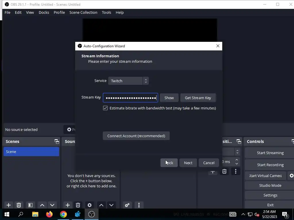Click Next in the wizard
This screenshot has width=294, height=220.
tap(188, 163)
